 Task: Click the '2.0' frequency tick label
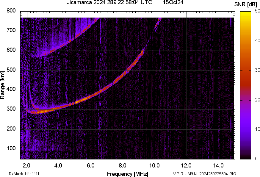tap(26, 166)
